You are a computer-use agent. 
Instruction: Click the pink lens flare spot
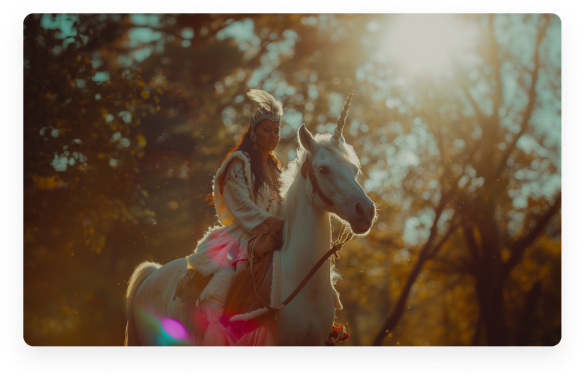click(x=174, y=328)
